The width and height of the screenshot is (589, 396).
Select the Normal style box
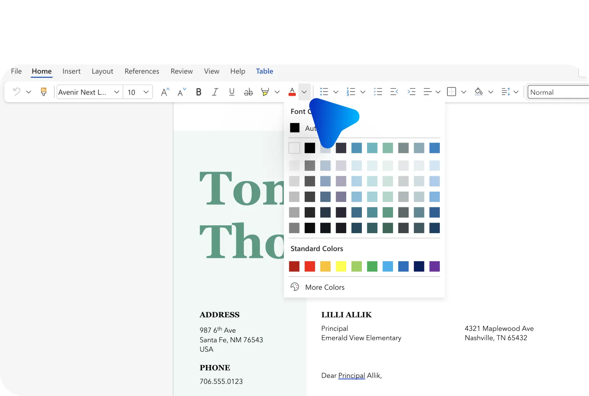pyautogui.click(x=558, y=92)
